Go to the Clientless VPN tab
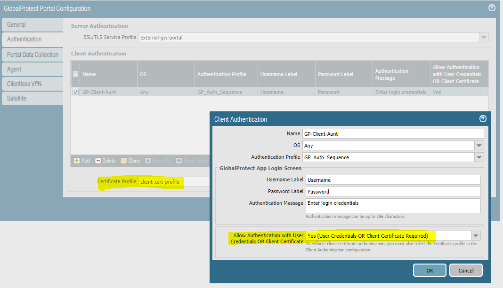This screenshot has height=288, width=503. [x=32, y=84]
